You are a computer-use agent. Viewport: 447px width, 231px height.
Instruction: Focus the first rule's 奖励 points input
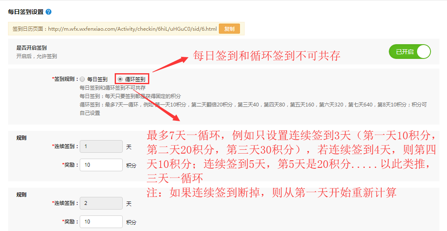(x=101, y=165)
